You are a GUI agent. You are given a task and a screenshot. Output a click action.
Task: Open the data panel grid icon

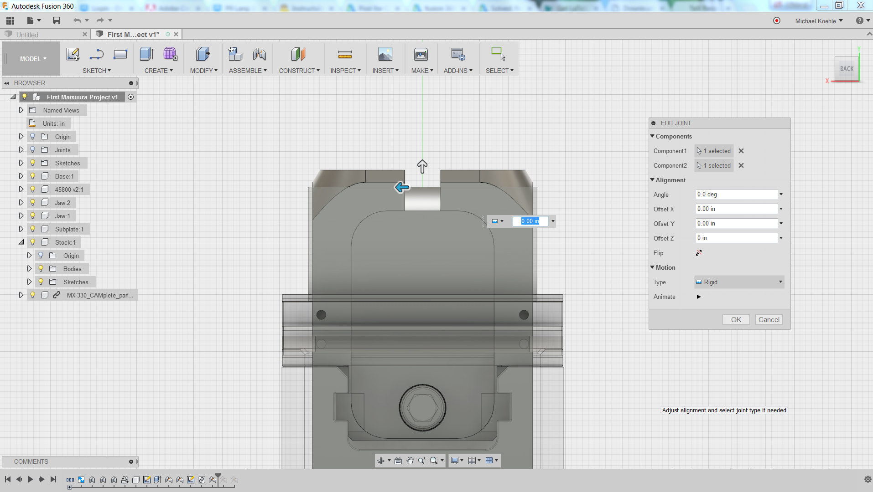10,20
